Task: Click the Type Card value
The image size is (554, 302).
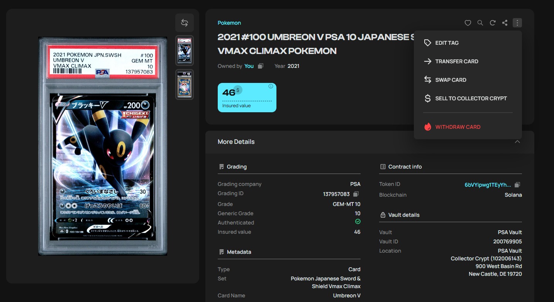Action: point(354,269)
